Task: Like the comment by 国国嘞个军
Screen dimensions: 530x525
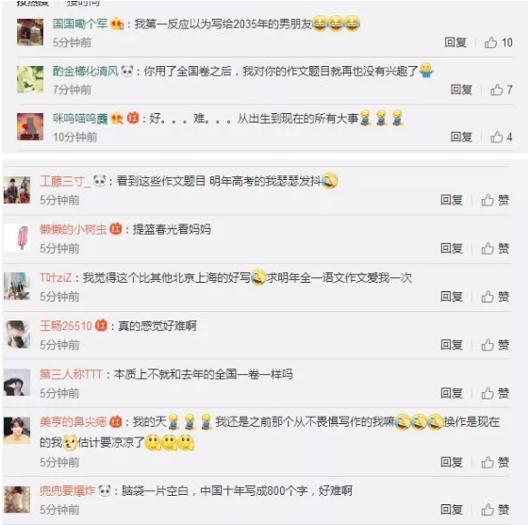Action: (498, 42)
